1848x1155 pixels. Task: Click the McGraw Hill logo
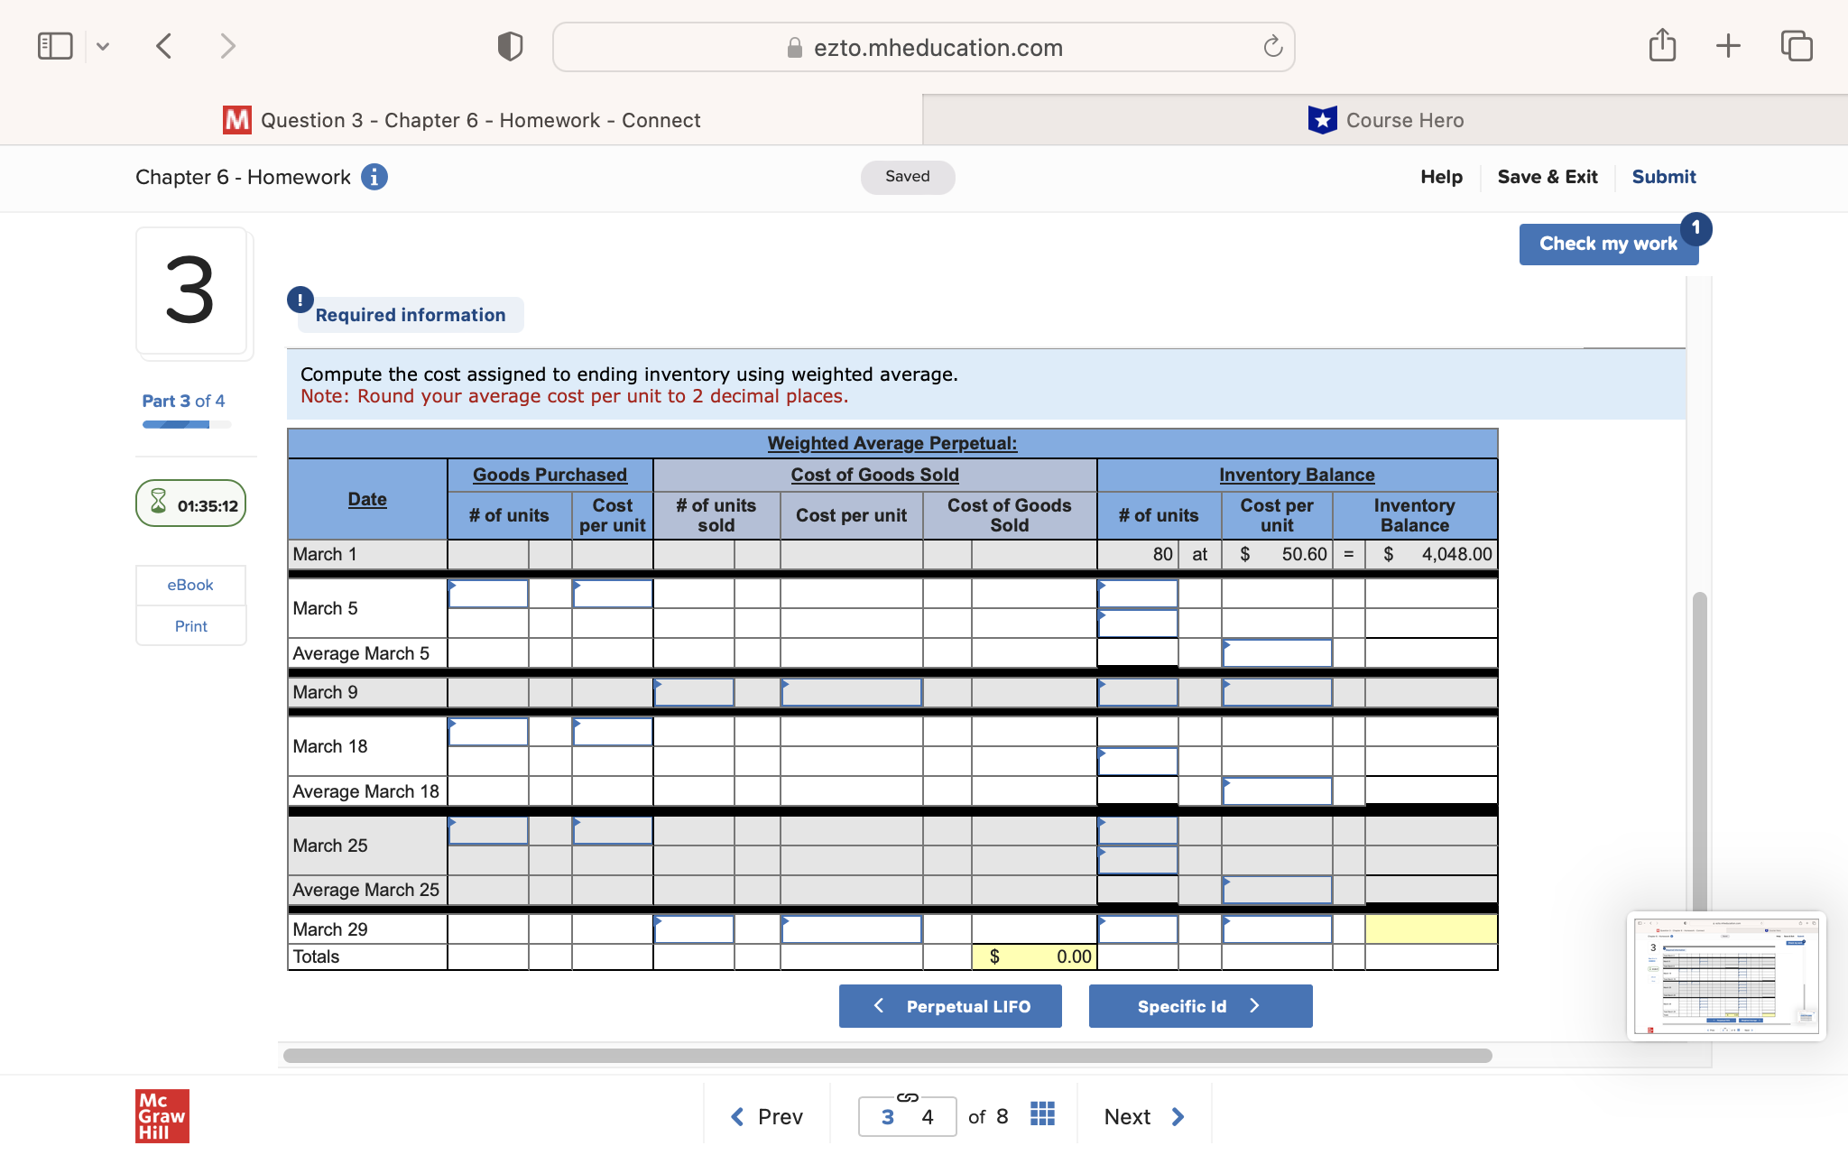(162, 1115)
